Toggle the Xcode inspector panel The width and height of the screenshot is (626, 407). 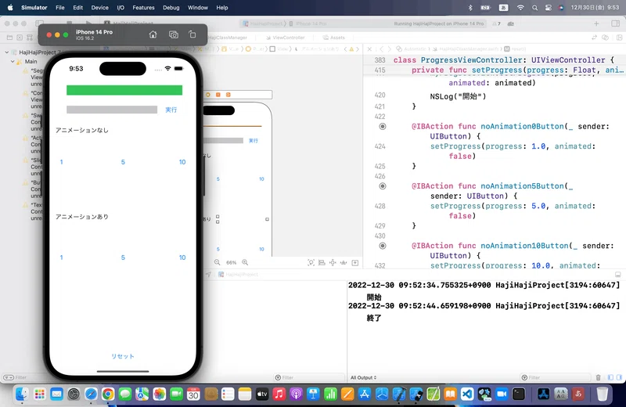[615, 23]
